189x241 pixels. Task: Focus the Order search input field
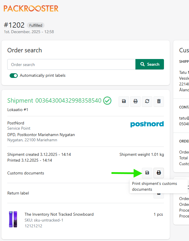click(71, 65)
